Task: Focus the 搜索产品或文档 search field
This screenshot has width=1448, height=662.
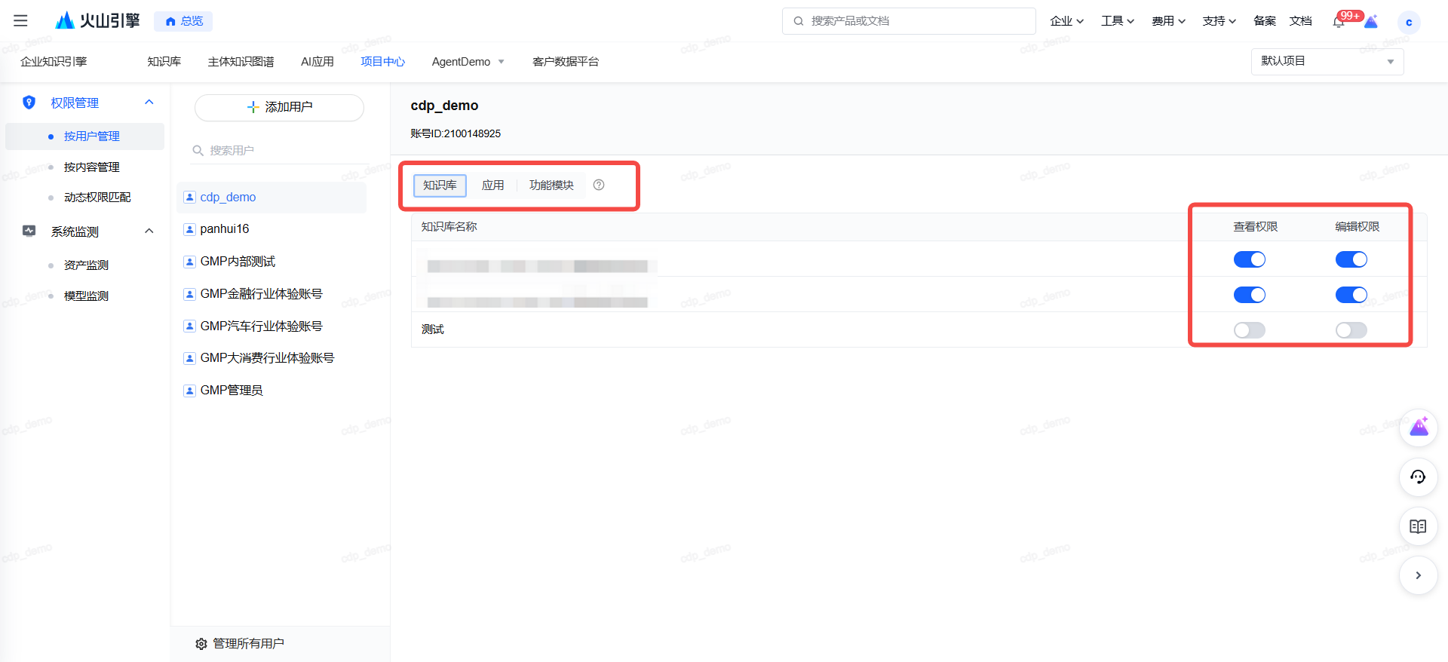Action: 909,21
